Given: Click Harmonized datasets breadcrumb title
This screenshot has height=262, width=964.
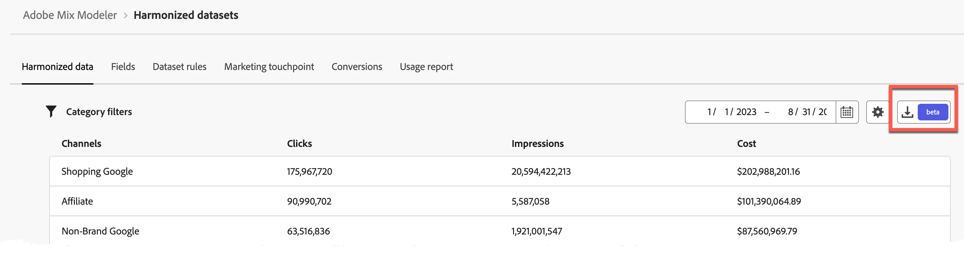Looking at the screenshot, I should [186, 15].
